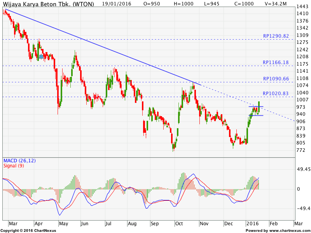Click the 1208 price axis label

pyautogui.click(x=302, y=57)
